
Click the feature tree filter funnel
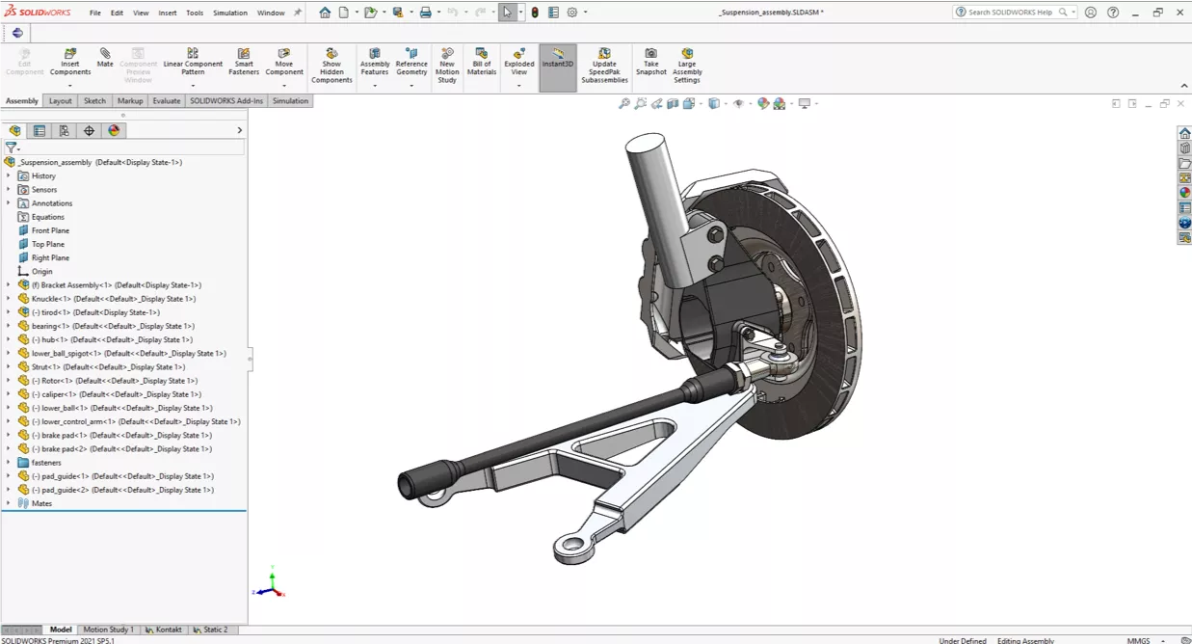(x=11, y=148)
